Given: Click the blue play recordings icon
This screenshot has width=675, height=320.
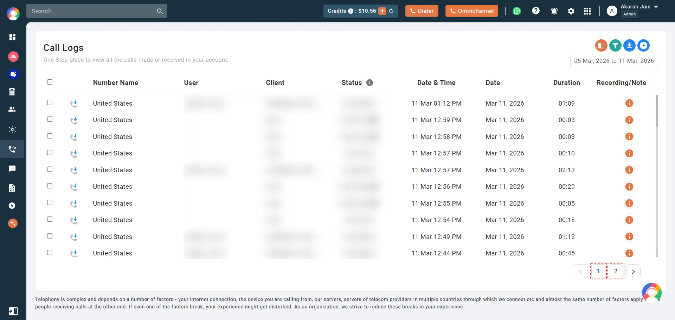Looking at the screenshot, I should coord(643,45).
